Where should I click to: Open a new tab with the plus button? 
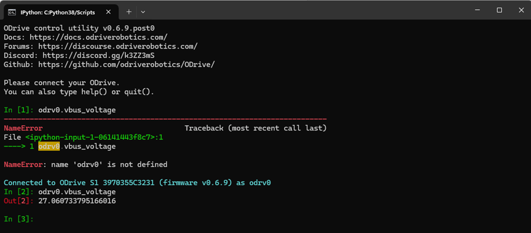click(129, 11)
